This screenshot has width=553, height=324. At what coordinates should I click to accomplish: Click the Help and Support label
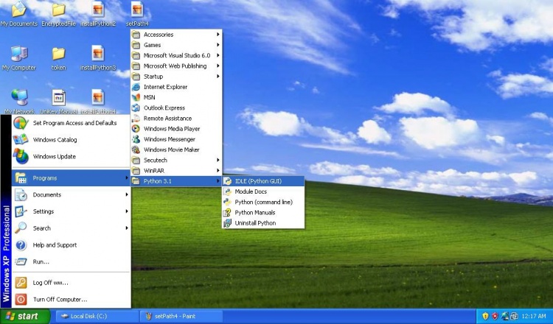[55, 245]
